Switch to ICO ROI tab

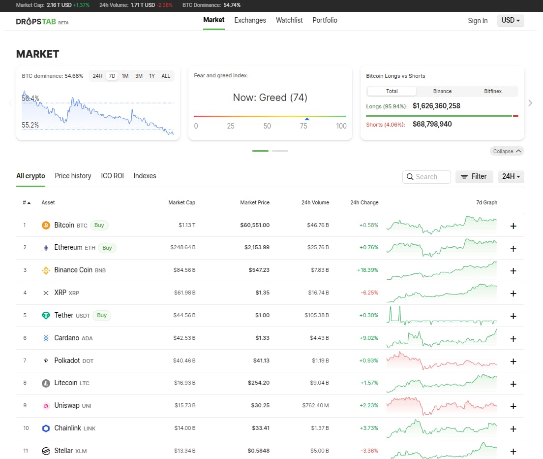click(112, 176)
